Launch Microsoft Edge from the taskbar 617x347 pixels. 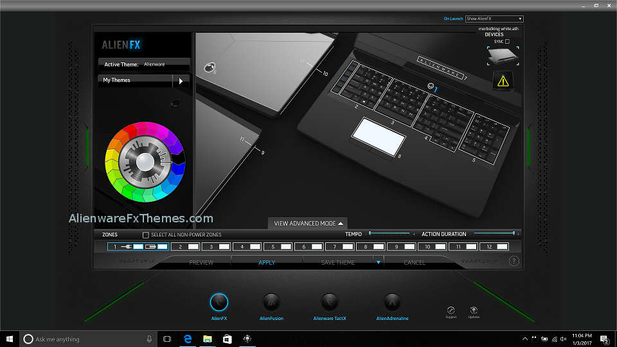[188, 339]
